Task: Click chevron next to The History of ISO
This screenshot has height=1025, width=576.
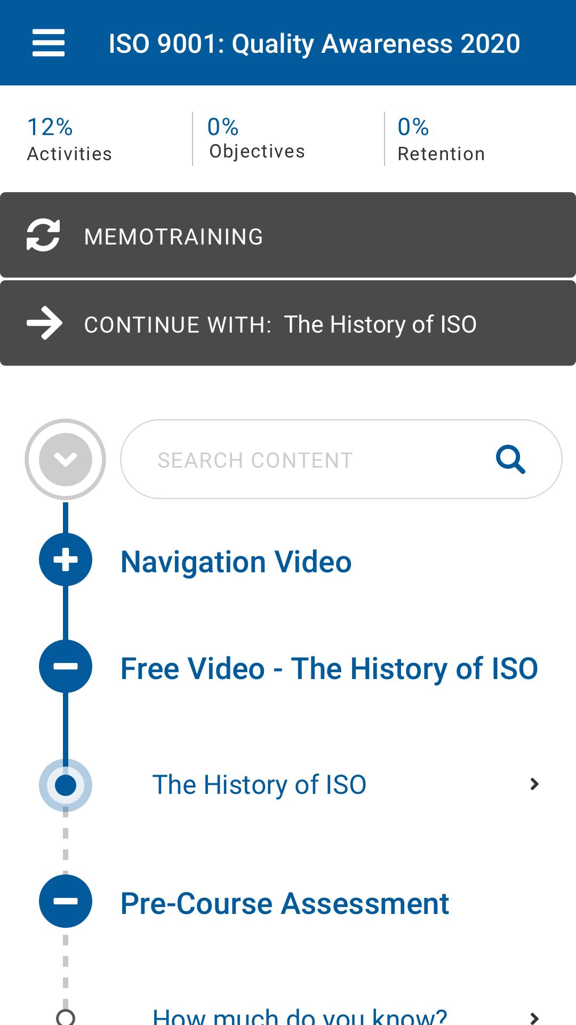Action: tap(534, 784)
